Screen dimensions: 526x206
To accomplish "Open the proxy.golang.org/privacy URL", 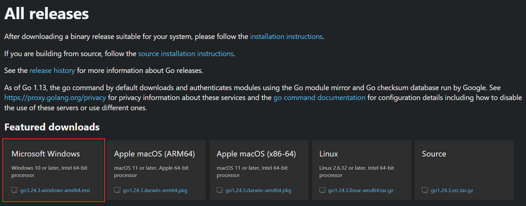I will [55, 97].
